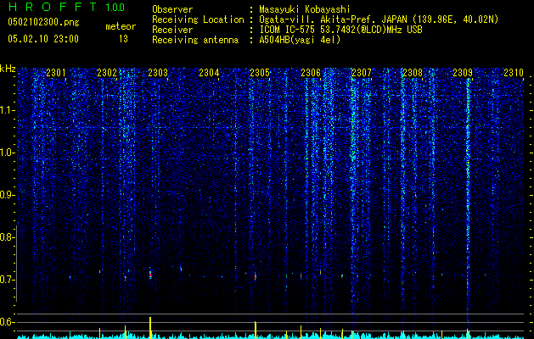534x339 pixels.
Task: Click the 2308 time marker
Action: (x=413, y=73)
